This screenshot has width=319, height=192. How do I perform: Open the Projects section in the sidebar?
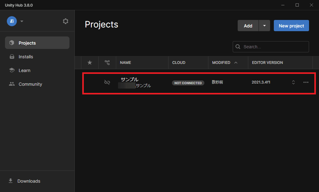[27, 43]
